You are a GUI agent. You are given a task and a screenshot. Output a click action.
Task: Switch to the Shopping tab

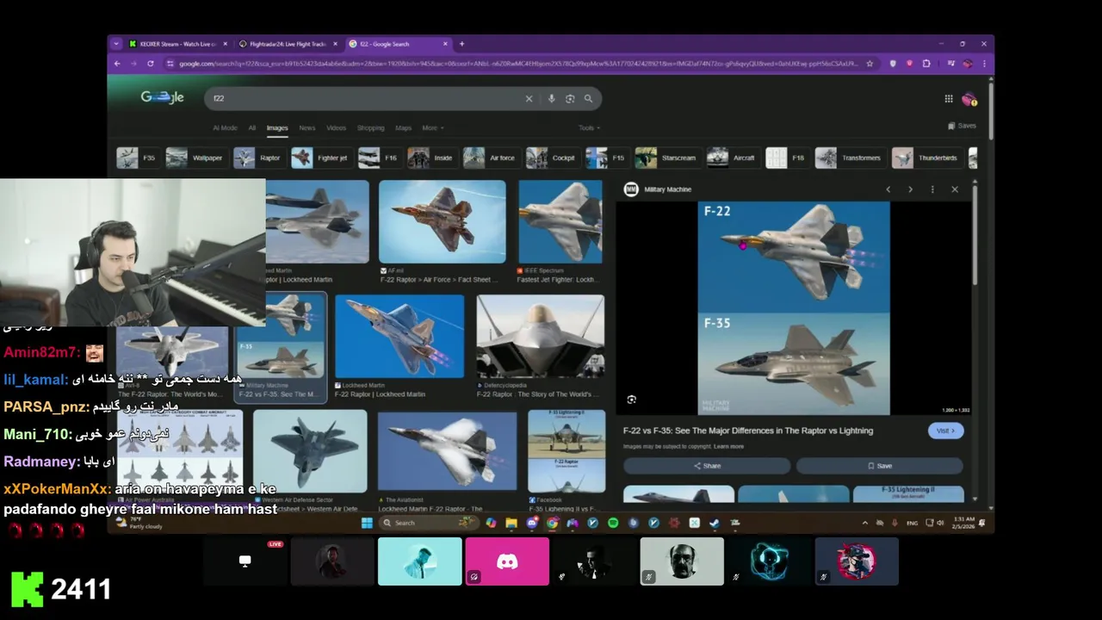click(370, 127)
